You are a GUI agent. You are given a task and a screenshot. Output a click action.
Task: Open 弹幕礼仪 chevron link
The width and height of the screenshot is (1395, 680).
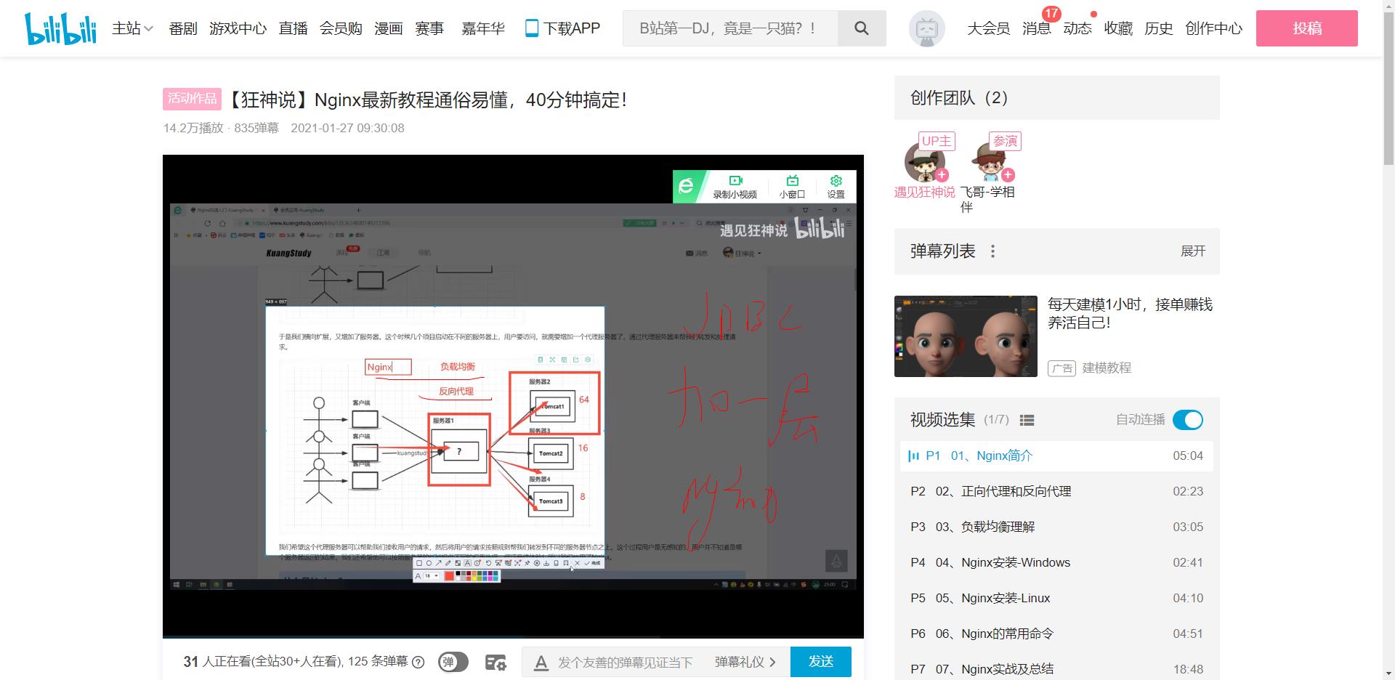(745, 662)
